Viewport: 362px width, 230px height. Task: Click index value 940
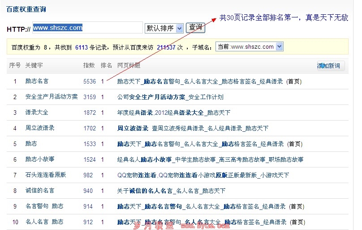(x=88, y=191)
